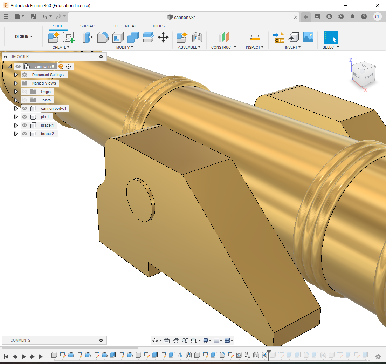Hide the cannon body:1 component
Screen dimensions: 386x364
click(25, 108)
